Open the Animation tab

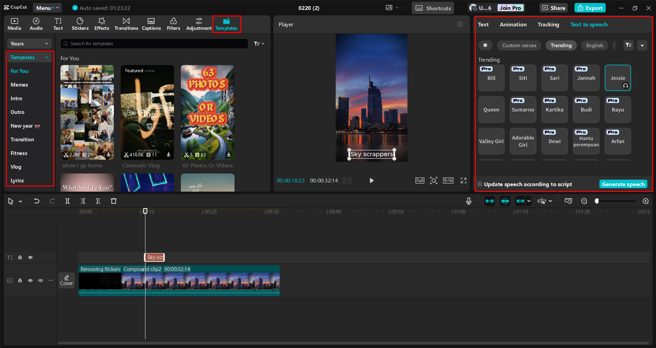(513, 24)
